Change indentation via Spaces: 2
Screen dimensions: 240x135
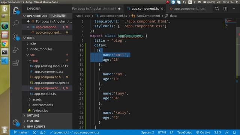147,132
